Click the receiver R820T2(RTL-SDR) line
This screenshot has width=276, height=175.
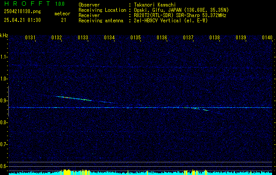click(180, 15)
